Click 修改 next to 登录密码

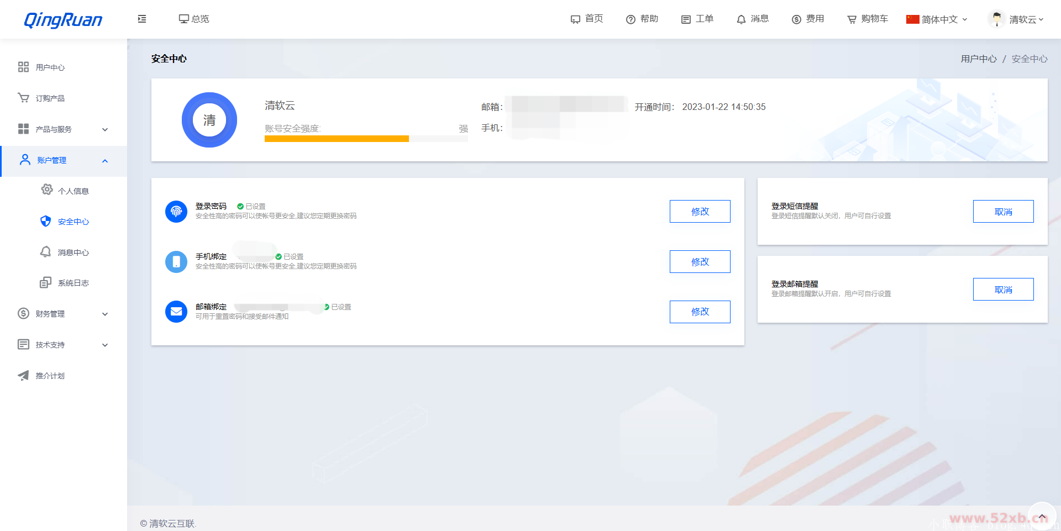pos(700,211)
